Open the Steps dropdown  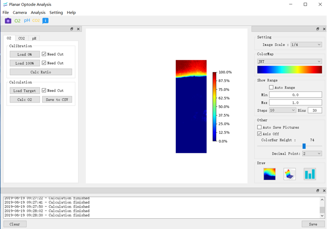click(282, 110)
